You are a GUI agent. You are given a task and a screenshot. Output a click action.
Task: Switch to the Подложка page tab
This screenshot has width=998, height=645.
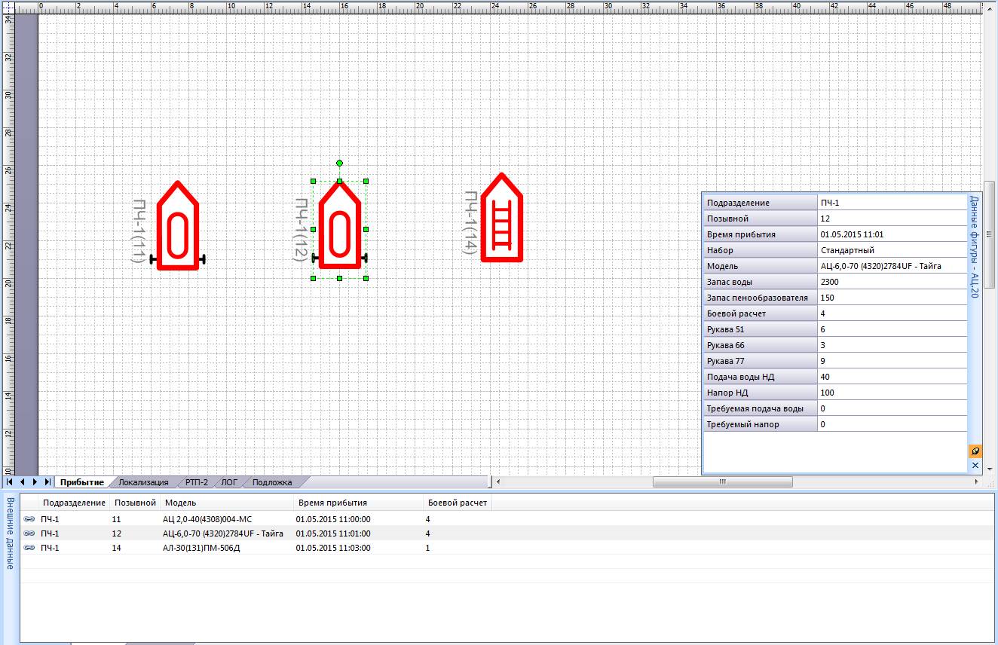(272, 482)
